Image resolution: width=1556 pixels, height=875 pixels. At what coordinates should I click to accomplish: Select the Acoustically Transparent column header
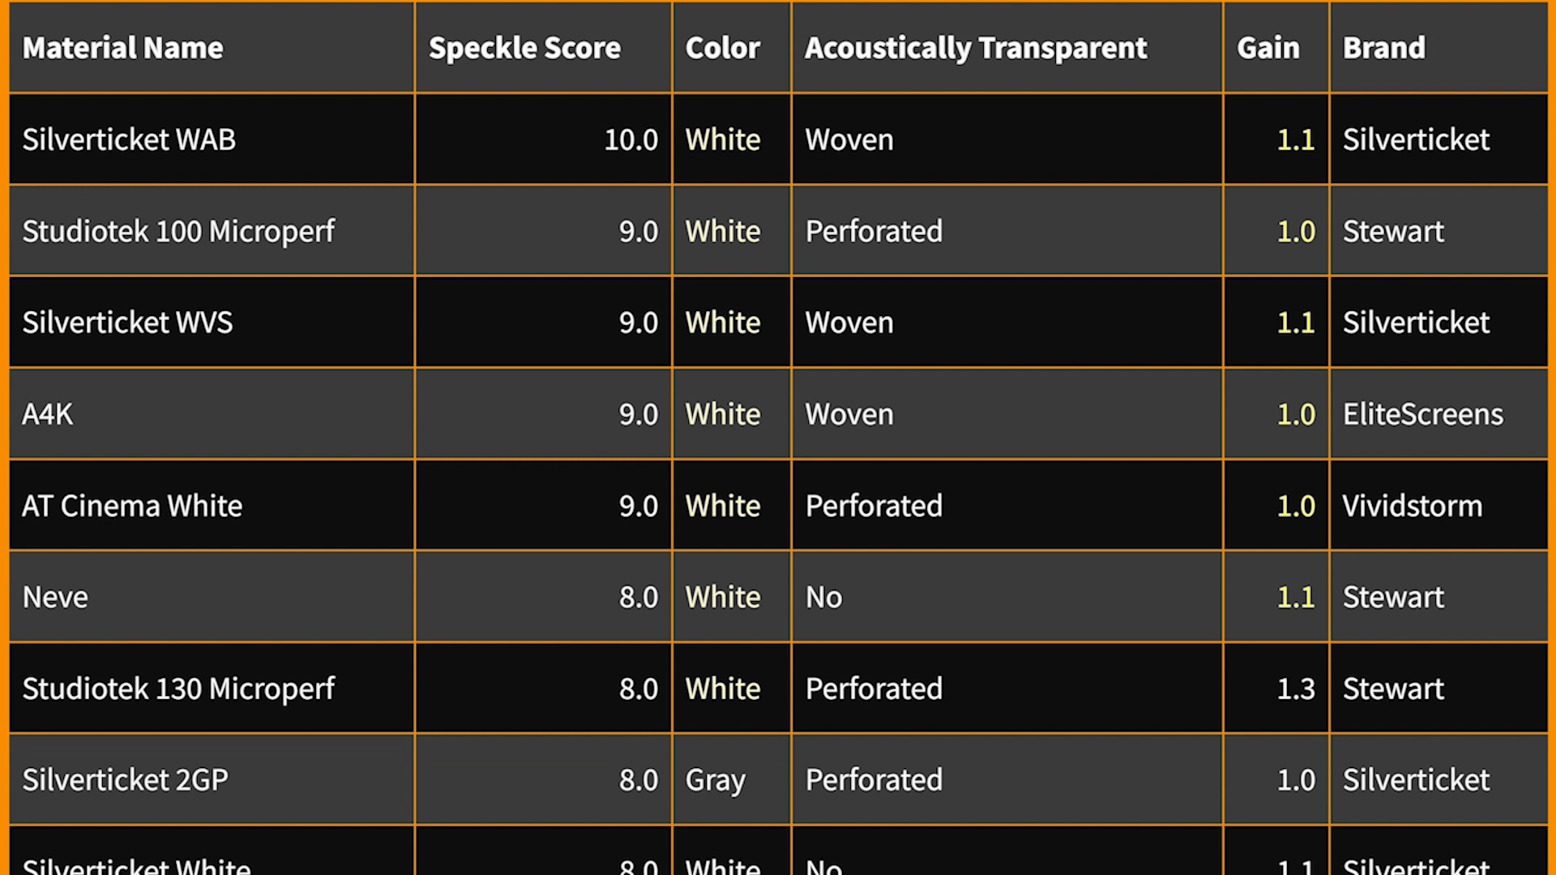pos(1007,48)
